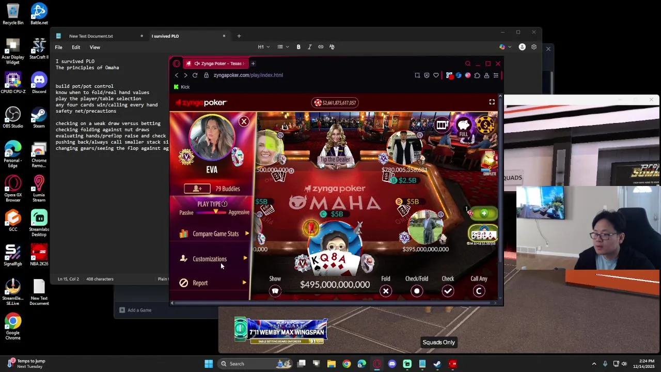Toggle the Call Any pre-action button
This screenshot has width=661, height=372.
click(479, 291)
